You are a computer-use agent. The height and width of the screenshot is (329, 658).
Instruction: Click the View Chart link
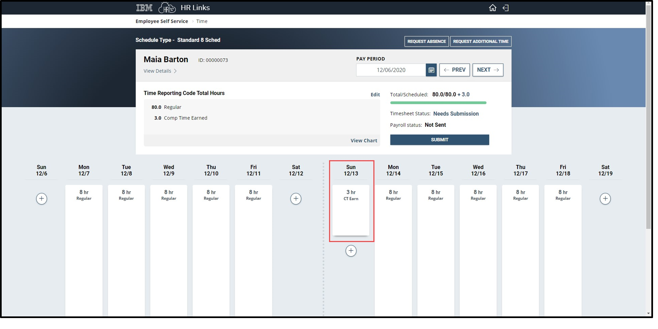pos(364,140)
